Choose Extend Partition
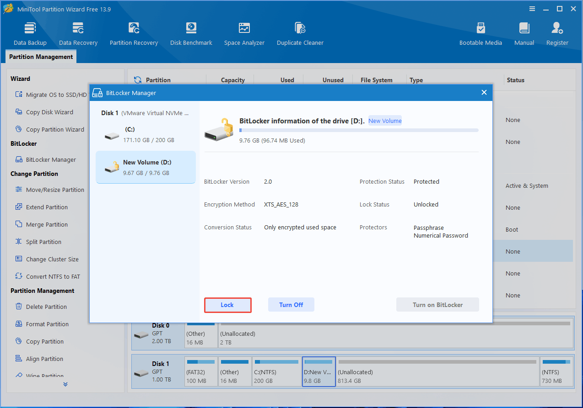The width and height of the screenshot is (583, 408). [41, 207]
